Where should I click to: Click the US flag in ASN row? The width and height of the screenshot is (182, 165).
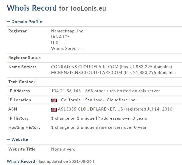point(54,109)
